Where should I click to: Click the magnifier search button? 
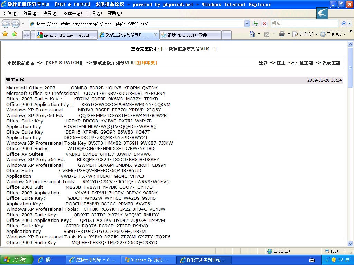343,23
